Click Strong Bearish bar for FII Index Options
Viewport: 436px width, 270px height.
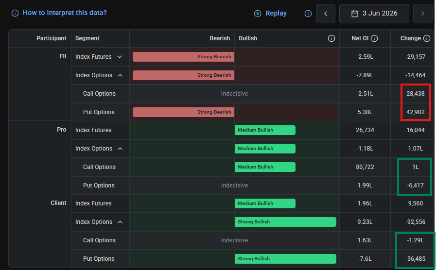coord(184,75)
